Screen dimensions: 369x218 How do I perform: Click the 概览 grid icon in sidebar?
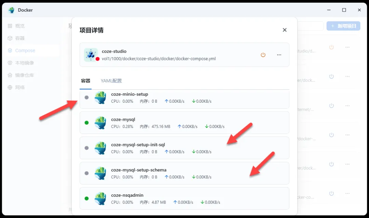10,26
